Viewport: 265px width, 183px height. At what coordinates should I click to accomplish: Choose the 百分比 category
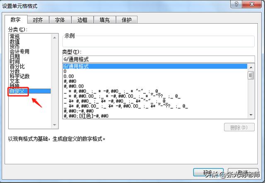[x=17, y=66]
